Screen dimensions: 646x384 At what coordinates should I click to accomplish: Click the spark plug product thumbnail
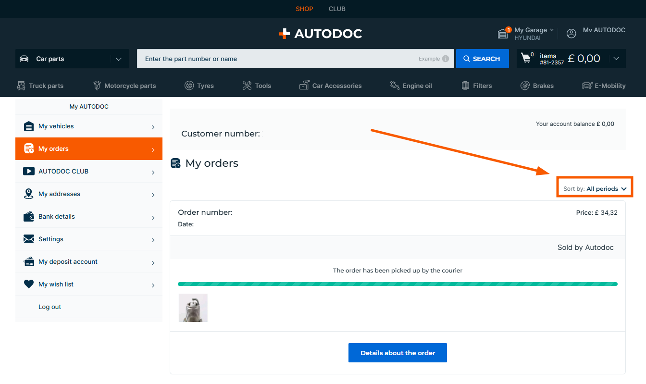pos(193,308)
